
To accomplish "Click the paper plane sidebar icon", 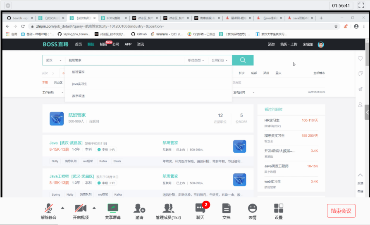I will coord(360,89).
